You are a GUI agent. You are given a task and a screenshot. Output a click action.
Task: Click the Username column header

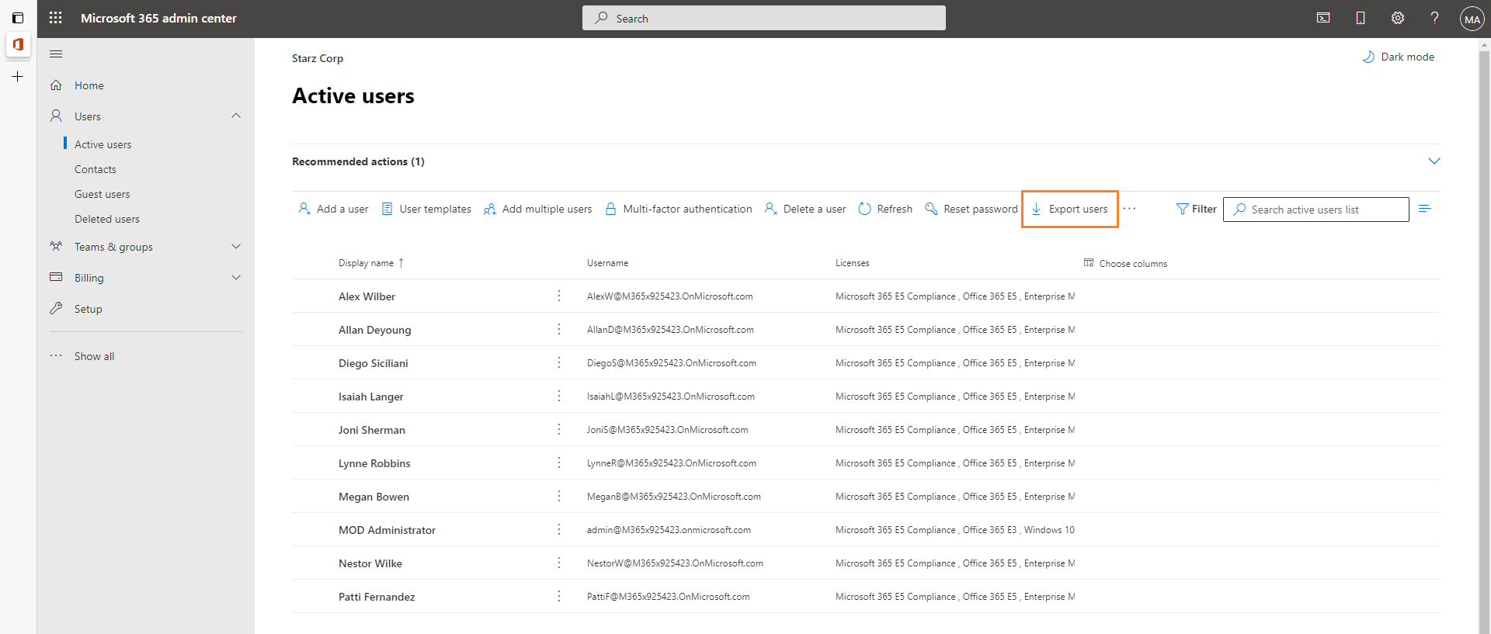[607, 263]
